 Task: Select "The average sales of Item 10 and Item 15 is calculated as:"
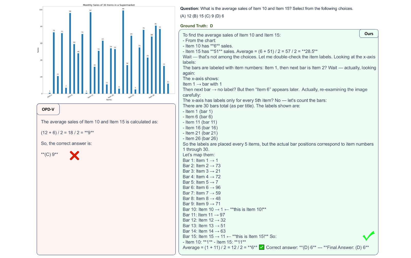[x=99, y=122]
